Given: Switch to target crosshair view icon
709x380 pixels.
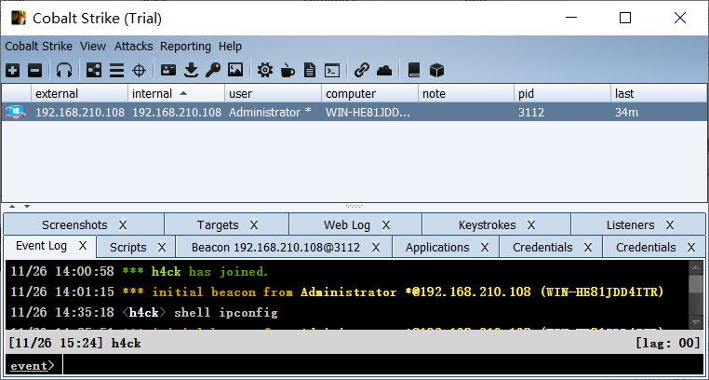Looking at the screenshot, I should [x=140, y=70].
